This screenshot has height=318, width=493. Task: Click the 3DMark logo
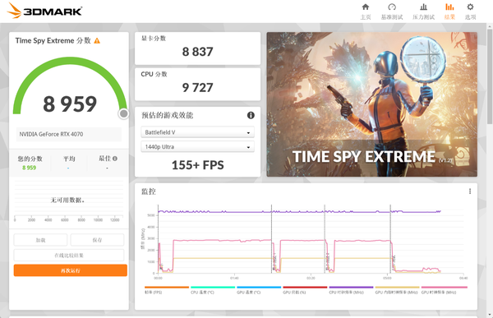coord(44,11)
